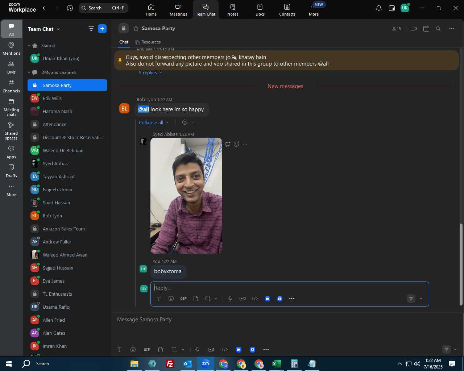Image resolution: width=464 pixels, height=371 pixels.
Task: Open notifications bell
Action: [378, 8]
